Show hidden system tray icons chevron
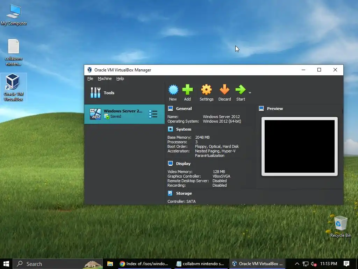Image resolution: width=358 pixels, height=269 pixels. pyautogui.click(x=297, y=264)
